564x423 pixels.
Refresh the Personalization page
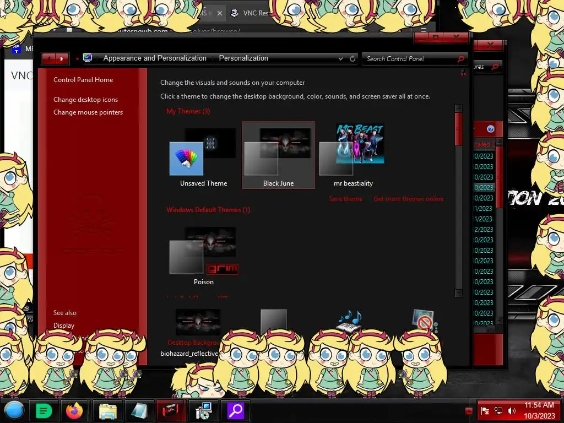(x=352, y=58)
